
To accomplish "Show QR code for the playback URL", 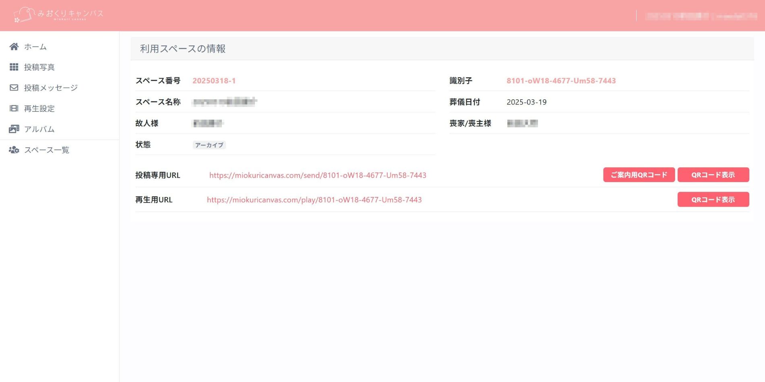I will point(713,199).
